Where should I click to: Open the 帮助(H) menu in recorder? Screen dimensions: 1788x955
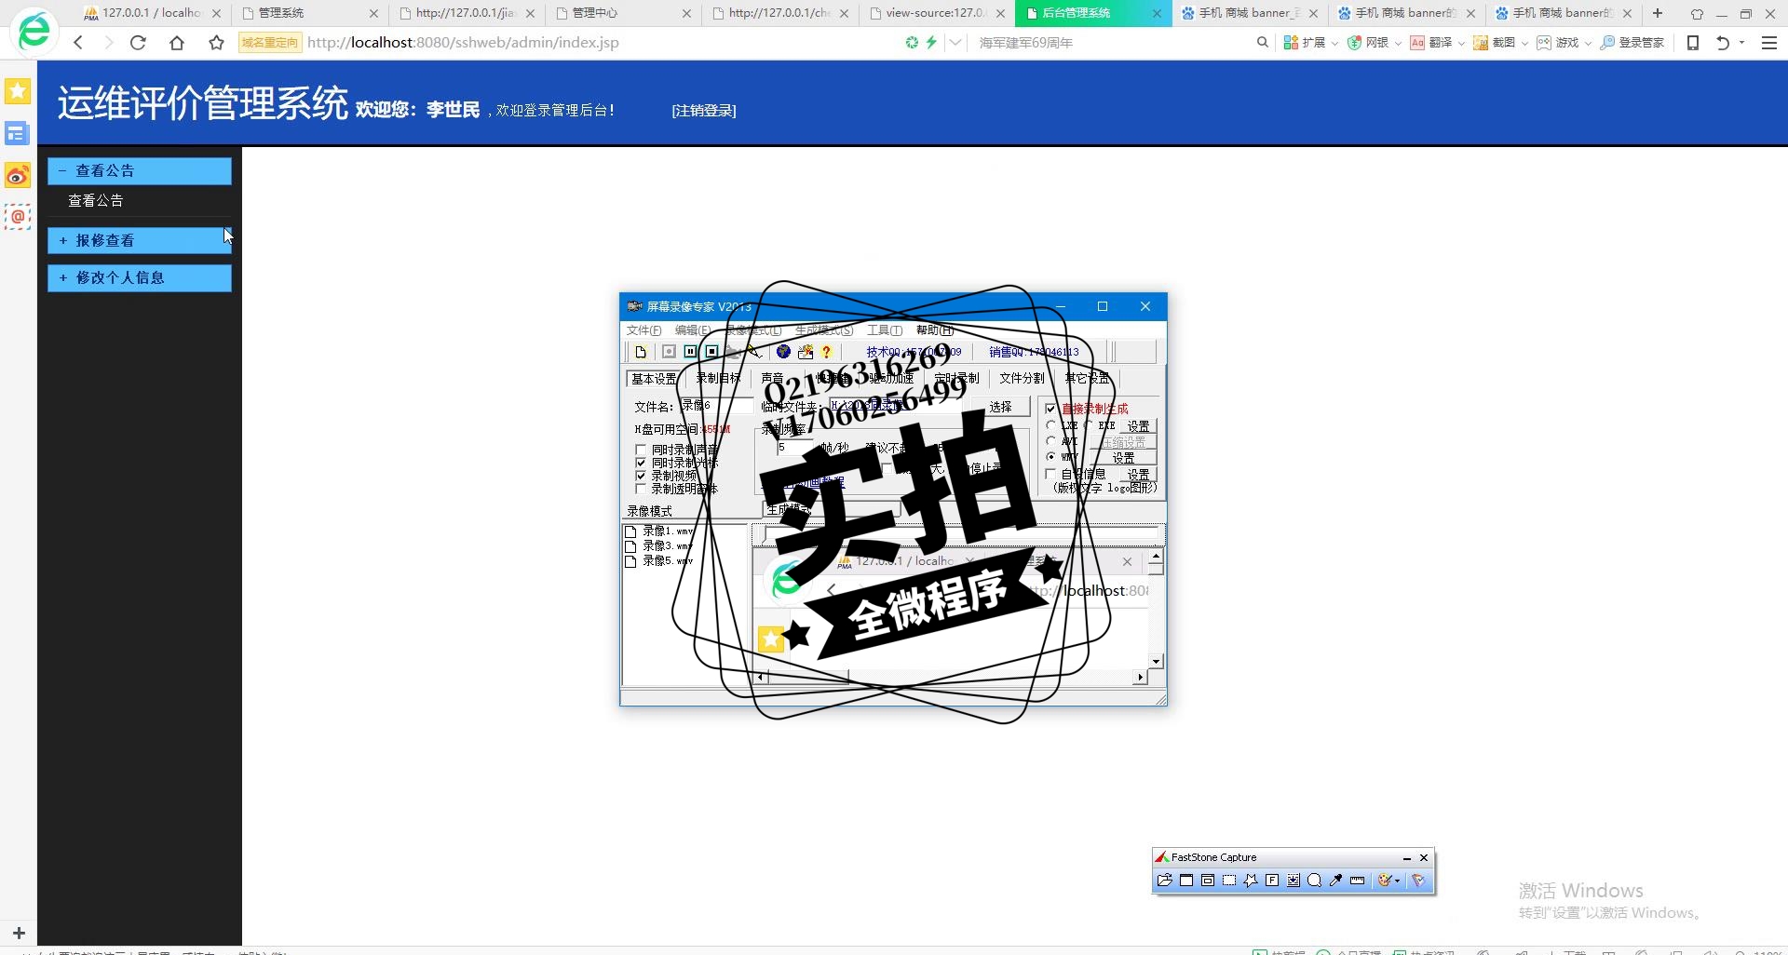pos(934,330)
